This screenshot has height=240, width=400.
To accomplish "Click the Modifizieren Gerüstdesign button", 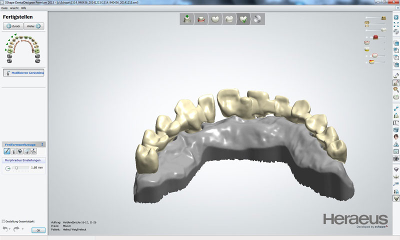I will [x=23, y=72].
